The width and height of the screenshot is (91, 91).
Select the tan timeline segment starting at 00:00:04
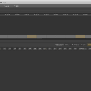coord(32,37)
